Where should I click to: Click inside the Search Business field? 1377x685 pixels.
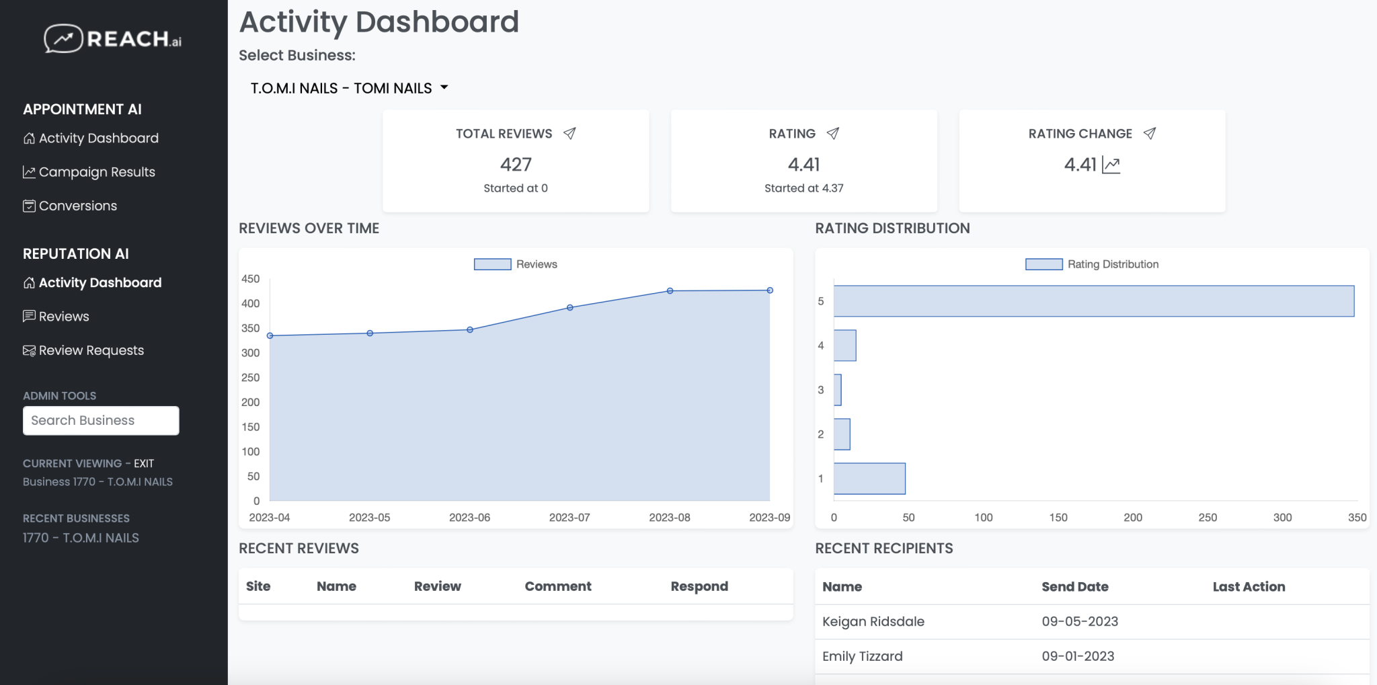tap(100, 420)
